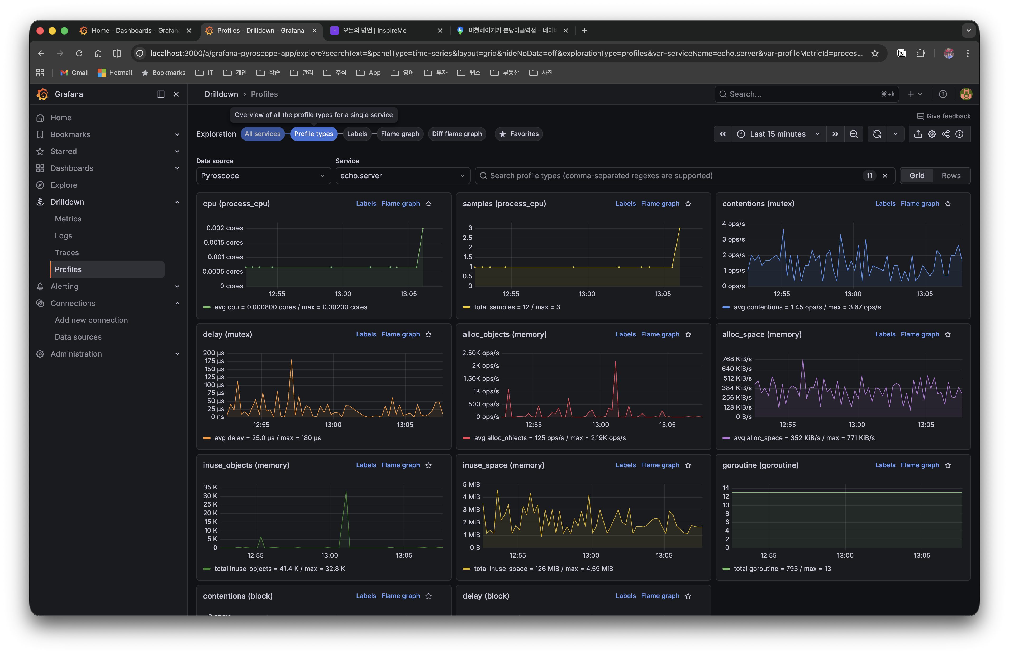Select the Diff flame graph tab
The image size is (1009, 655).
(456, 134)
